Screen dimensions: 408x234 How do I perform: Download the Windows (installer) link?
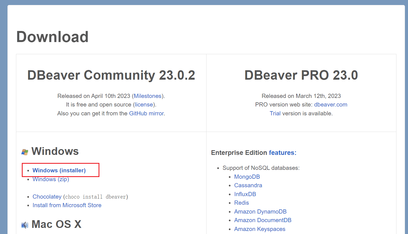[x=59, y=170]
